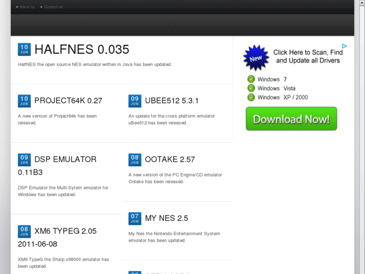Open the About us menu link
Viewport: 365px width, 274px height.
pos(27,7)
